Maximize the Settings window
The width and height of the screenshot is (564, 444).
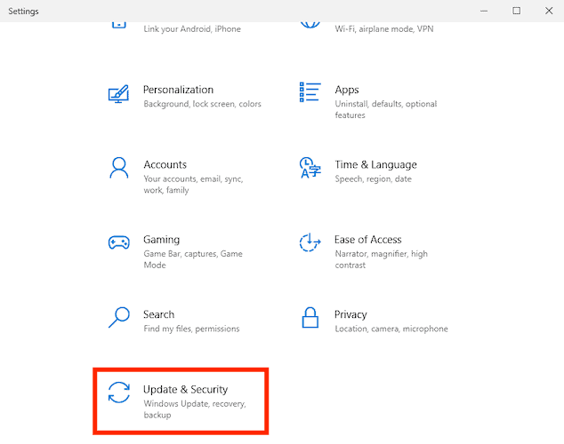pos(516,11)
